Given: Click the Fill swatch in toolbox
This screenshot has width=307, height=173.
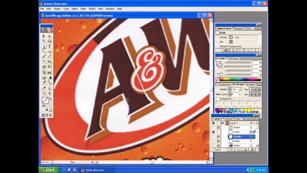Looking at the screenshot, I should pyautogui.click(x=45, y=100).
